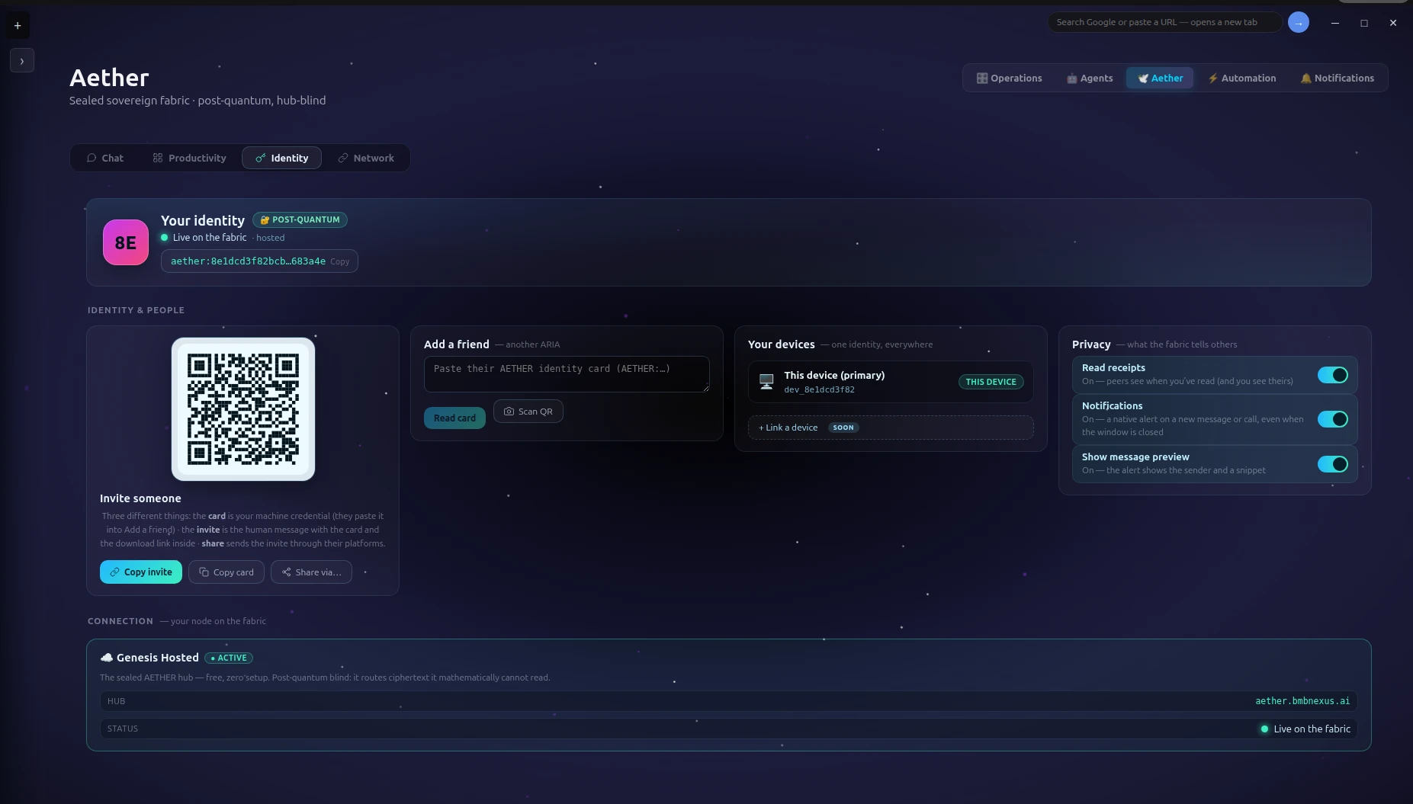The height and width of the screenshot is (804, 1413).
Task: Click Scan QR camera button
Action: point(528,412)
